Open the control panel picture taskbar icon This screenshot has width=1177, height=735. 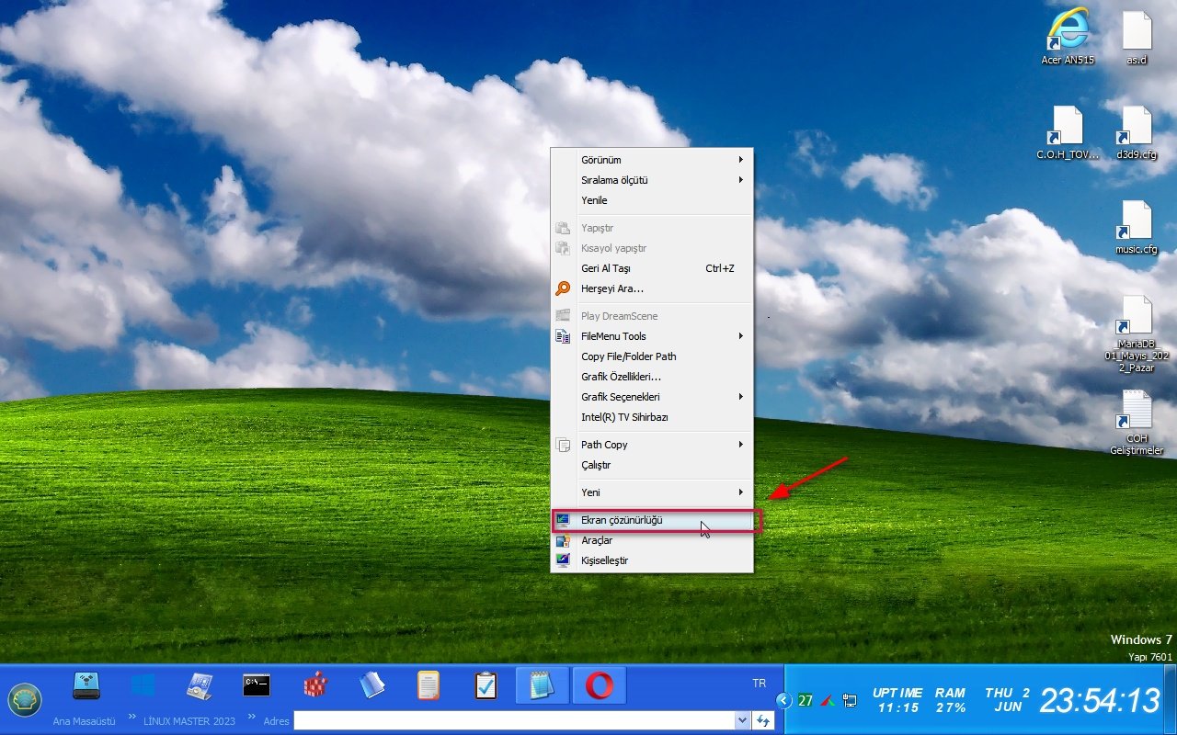click(200, 685)
